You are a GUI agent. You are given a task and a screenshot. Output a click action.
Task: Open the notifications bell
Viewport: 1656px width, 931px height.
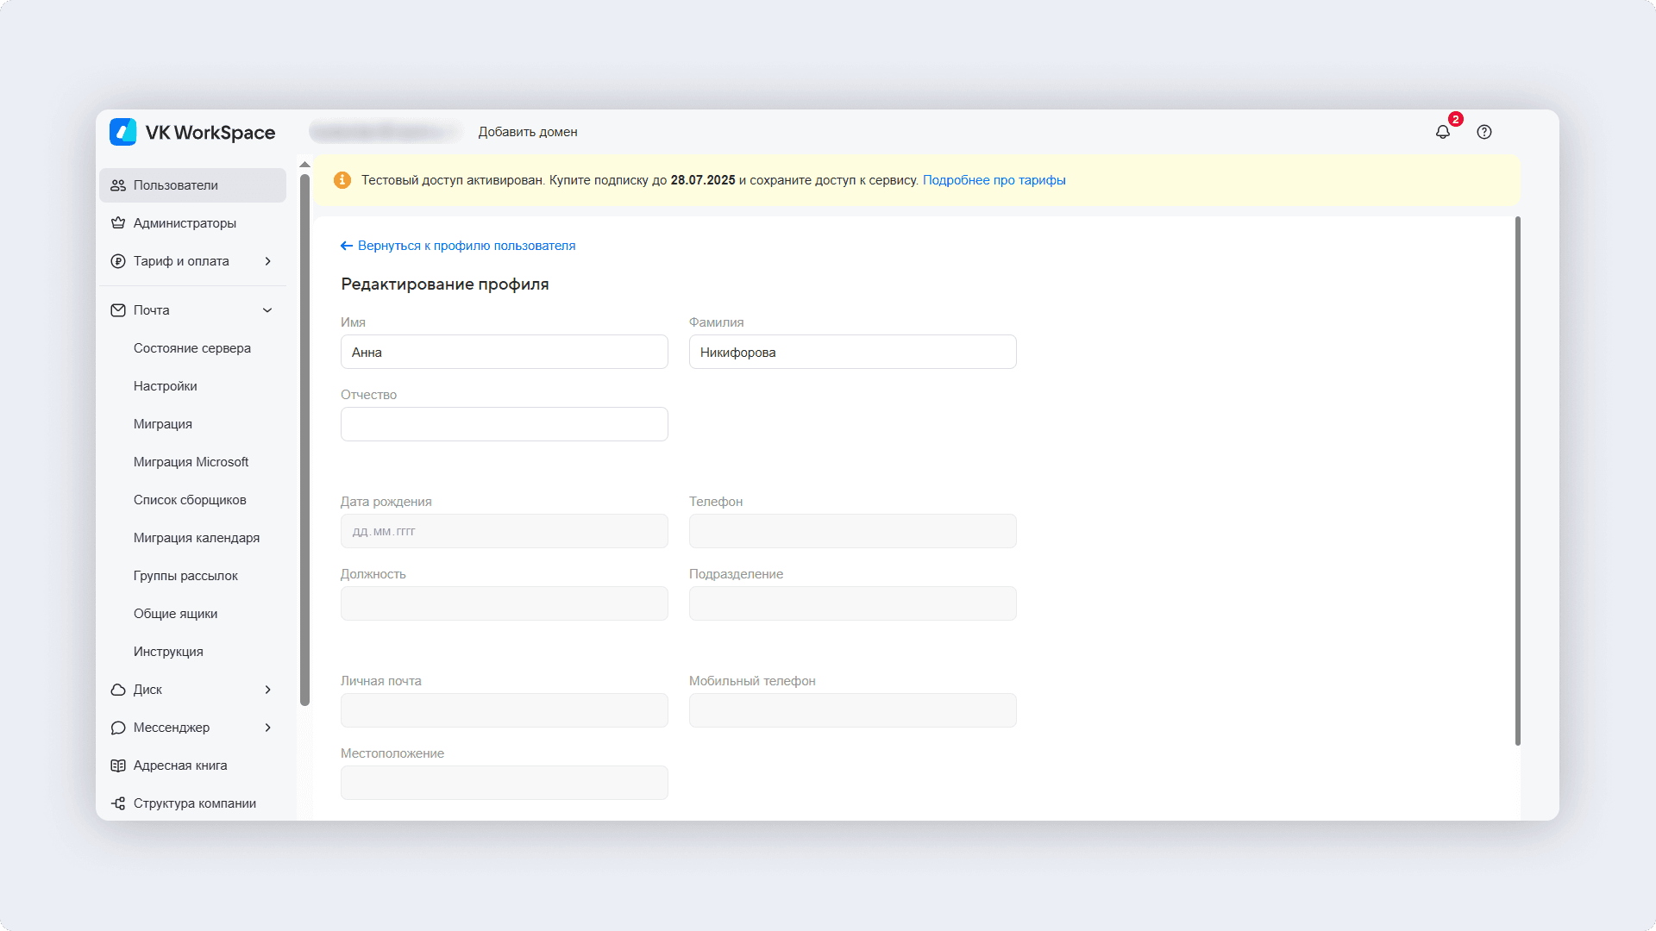click(x=1442, y=132)
